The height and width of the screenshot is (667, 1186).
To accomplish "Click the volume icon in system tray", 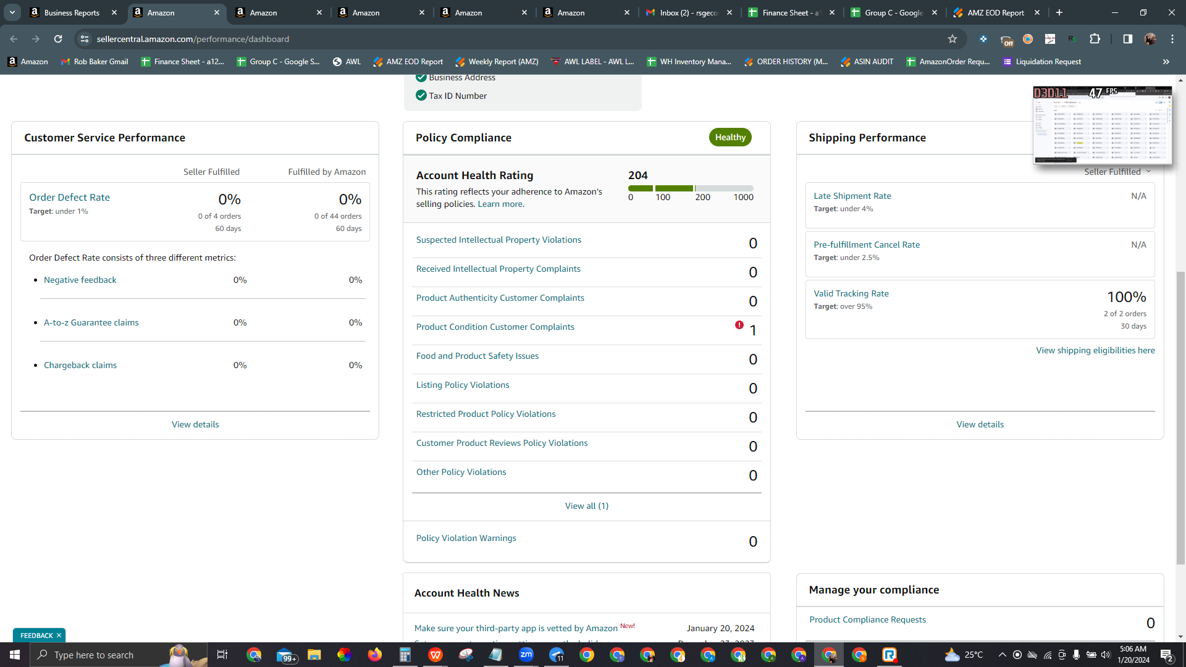I will pos(1106,655).
